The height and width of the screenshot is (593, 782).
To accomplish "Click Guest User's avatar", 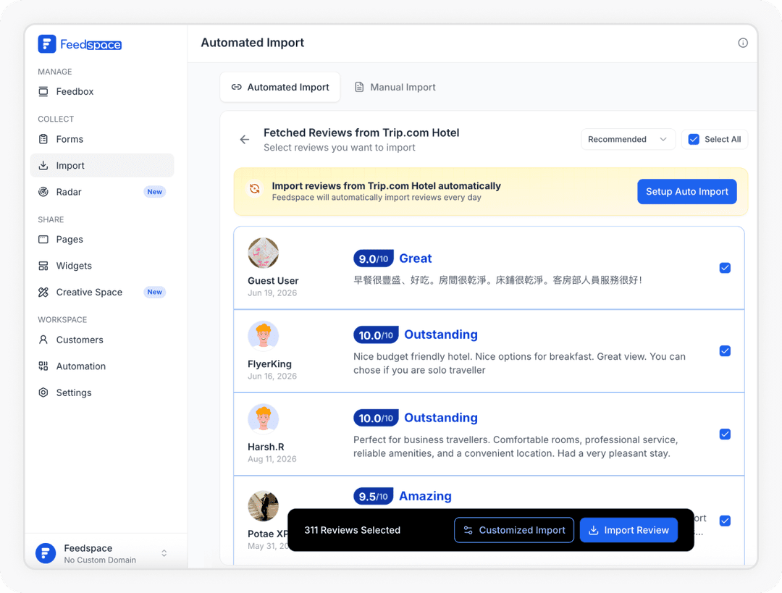I will [x=264, y=253].
